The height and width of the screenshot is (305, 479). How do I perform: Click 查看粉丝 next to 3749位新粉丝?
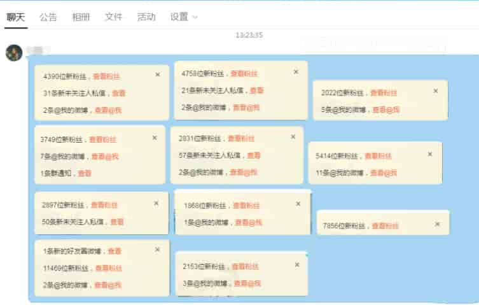tap(102, 139)
